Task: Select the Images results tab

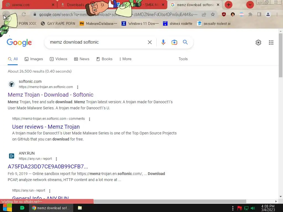Action: pyautogui.click(x=34, y=59)
